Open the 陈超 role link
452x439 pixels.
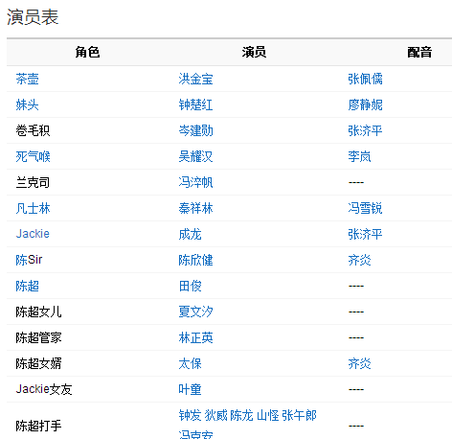pos(27,286)
